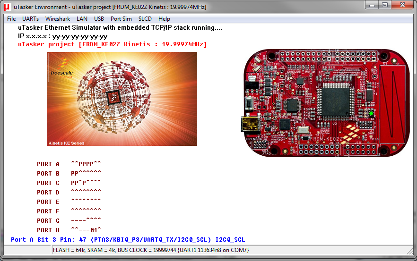Click the top pin header connector on board
Viewport: 417px width, 261px height.
click(x=329, y=56)
